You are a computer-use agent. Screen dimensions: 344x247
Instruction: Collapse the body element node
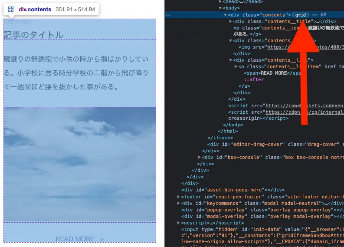click(220, 8)
